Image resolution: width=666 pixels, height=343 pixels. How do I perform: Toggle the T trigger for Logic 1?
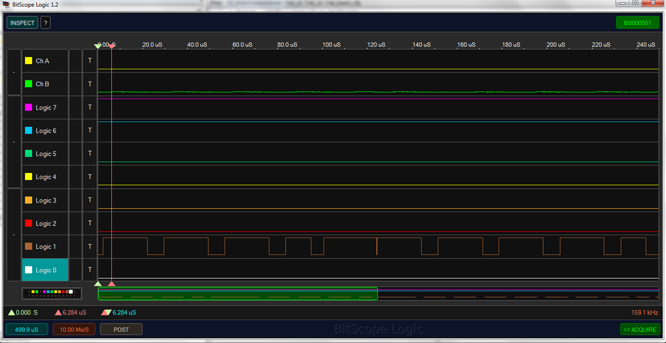(x=90, y=247)
